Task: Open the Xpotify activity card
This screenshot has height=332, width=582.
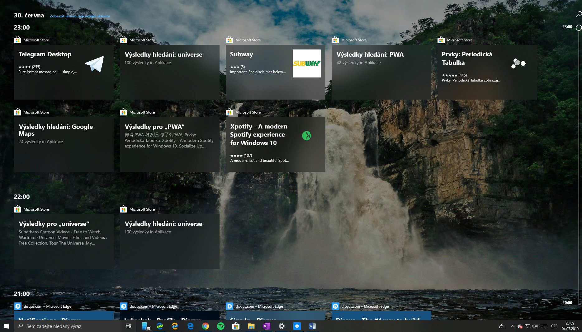Action: coord(275,144)
